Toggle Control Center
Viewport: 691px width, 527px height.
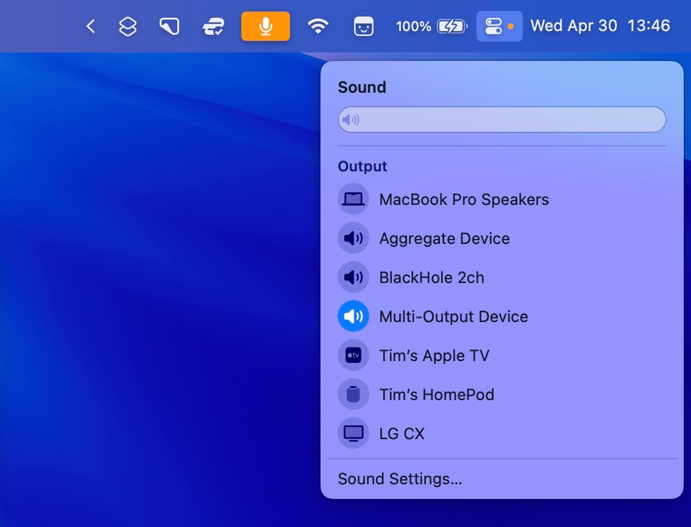coord(499,26)
